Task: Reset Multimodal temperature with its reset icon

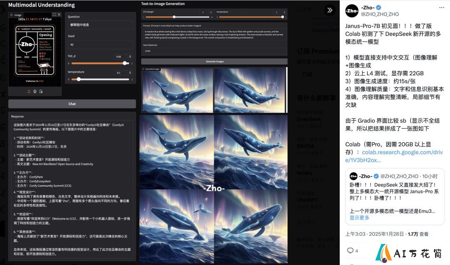Action: 130,72
